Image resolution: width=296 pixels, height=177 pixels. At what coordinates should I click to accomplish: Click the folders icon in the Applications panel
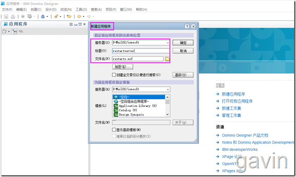5,31
